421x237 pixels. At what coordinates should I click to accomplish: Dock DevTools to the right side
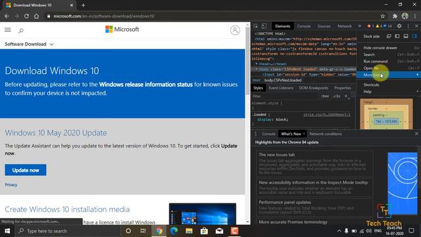pyautogui.click(x=414, y=36)
